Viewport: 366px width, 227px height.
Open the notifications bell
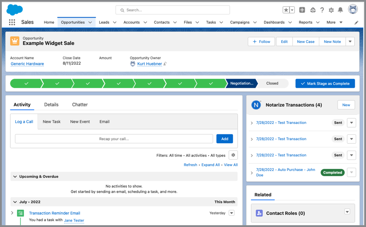[340, 10]
